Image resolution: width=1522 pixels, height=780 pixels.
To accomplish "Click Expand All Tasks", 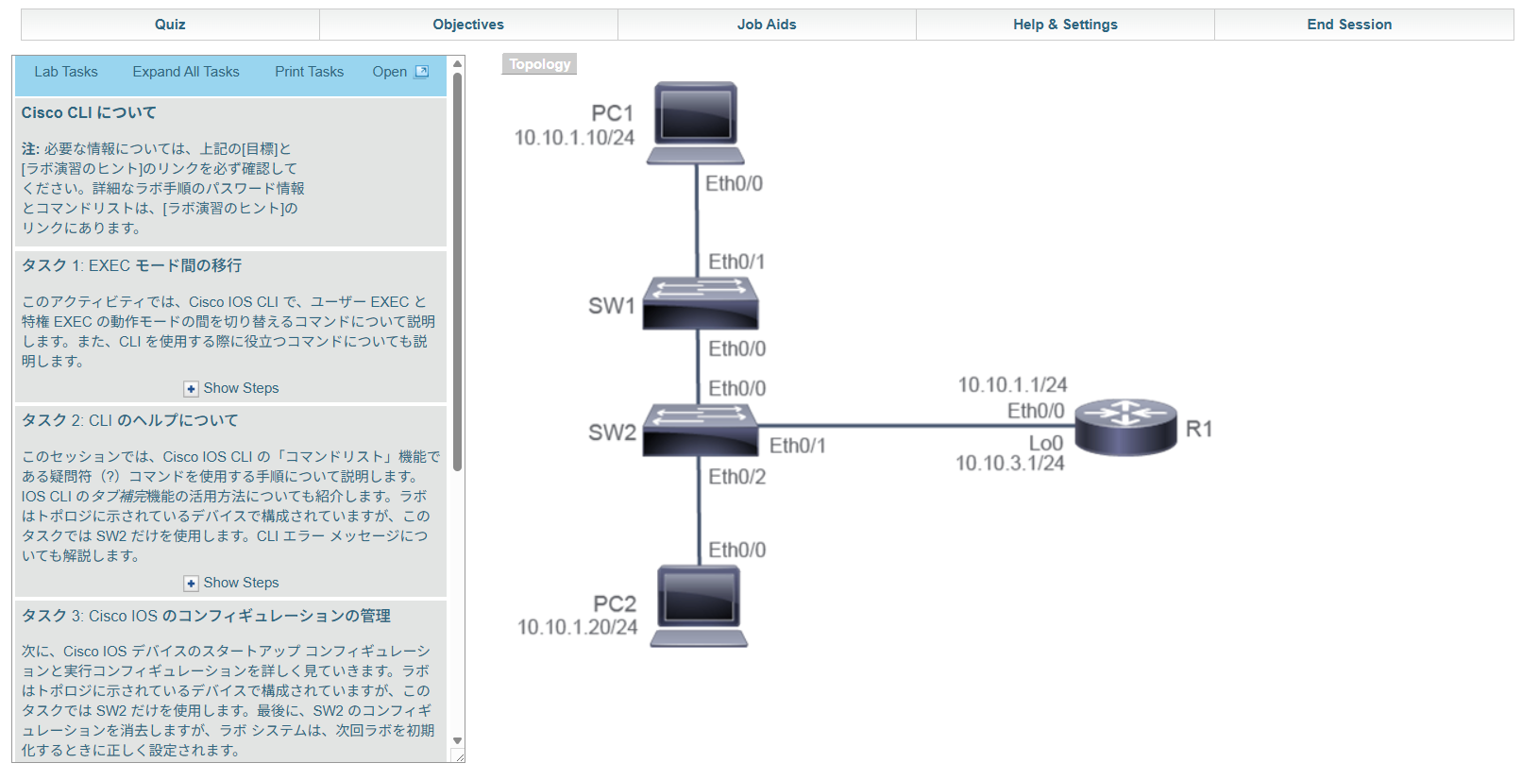I will pos(186,72).
